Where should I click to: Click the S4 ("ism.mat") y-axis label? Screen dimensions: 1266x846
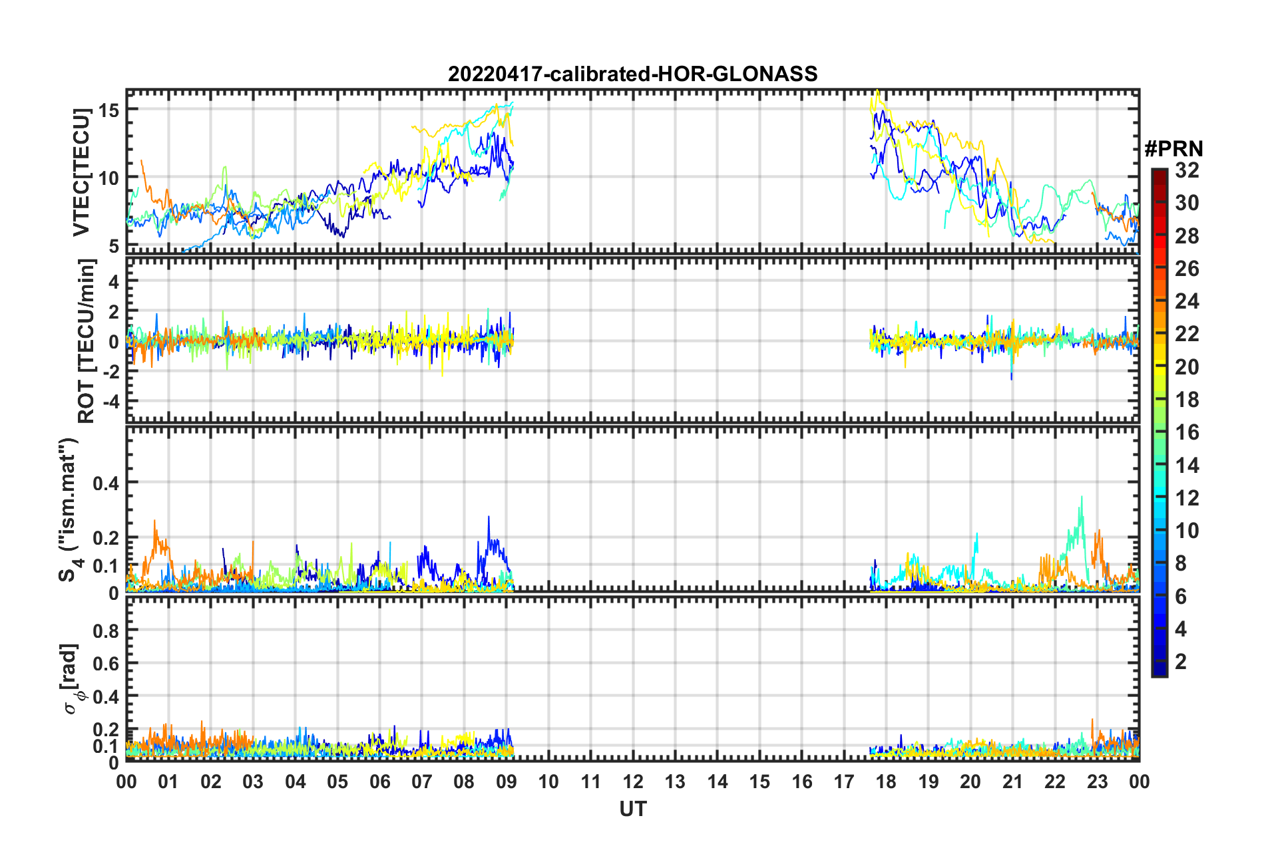pyautogui.click(x=70, y=509)
